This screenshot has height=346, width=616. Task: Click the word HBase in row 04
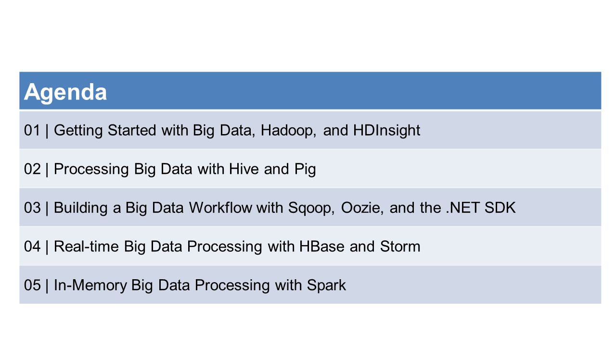click(322, 247)
